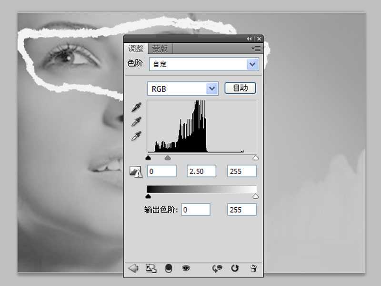Click the calculate more accurate histogram warning icon
The height and width of the screenshot is (286, 381).
(x=136, y=171)
